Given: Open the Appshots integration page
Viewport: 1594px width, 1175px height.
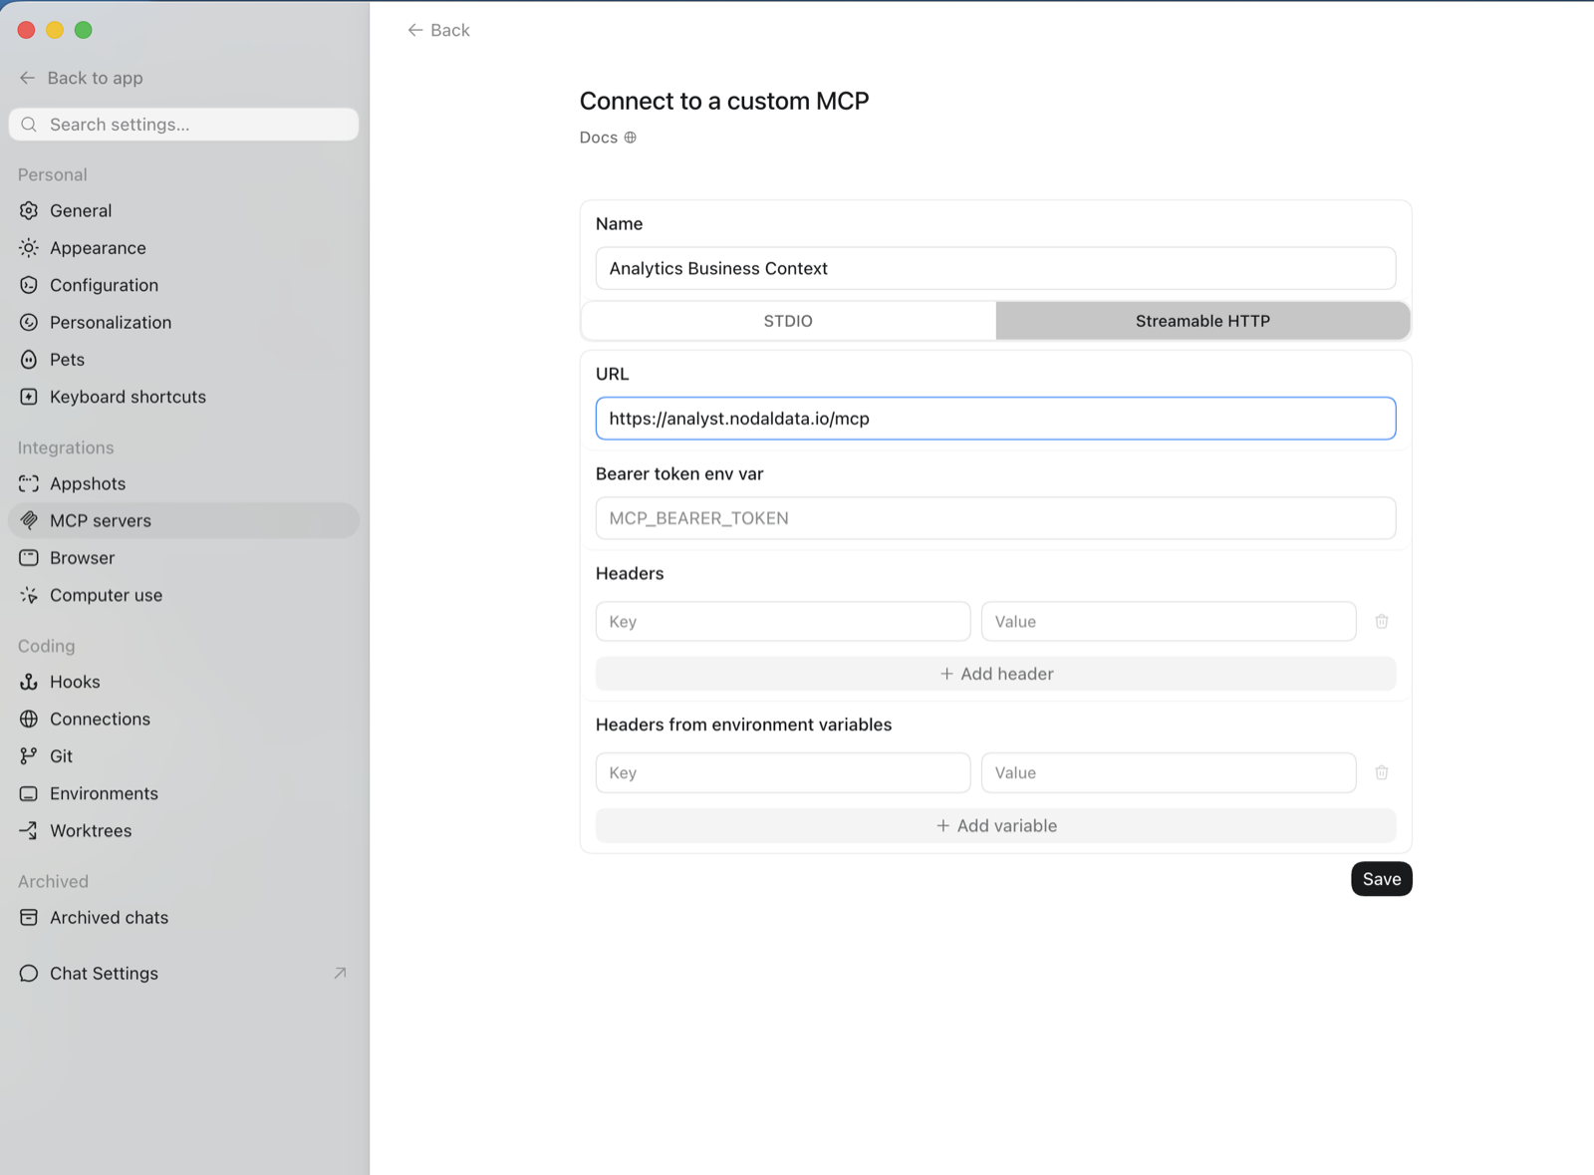Looking at the screenshot, I should click(x=183, y=483).
